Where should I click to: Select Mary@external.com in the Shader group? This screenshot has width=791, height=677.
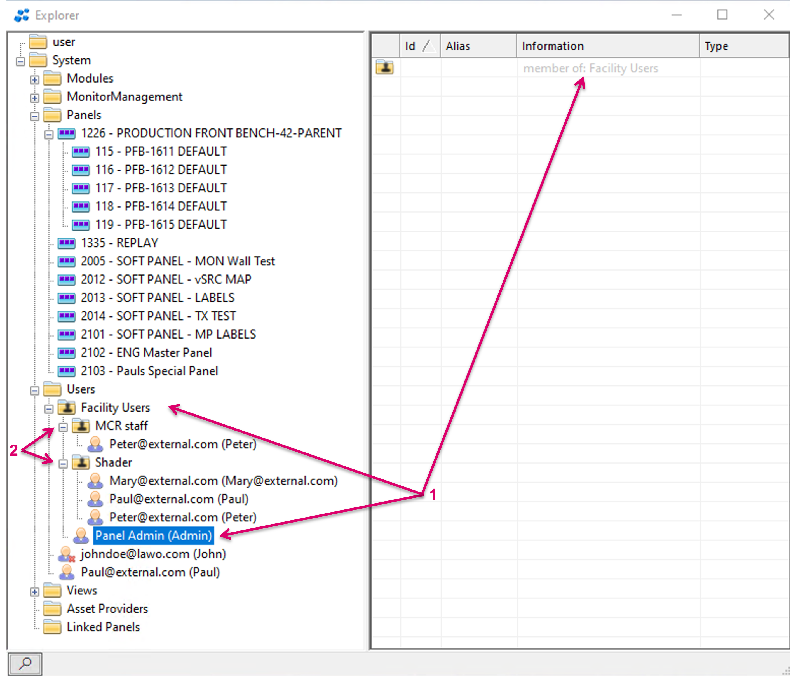coord(223,481)
